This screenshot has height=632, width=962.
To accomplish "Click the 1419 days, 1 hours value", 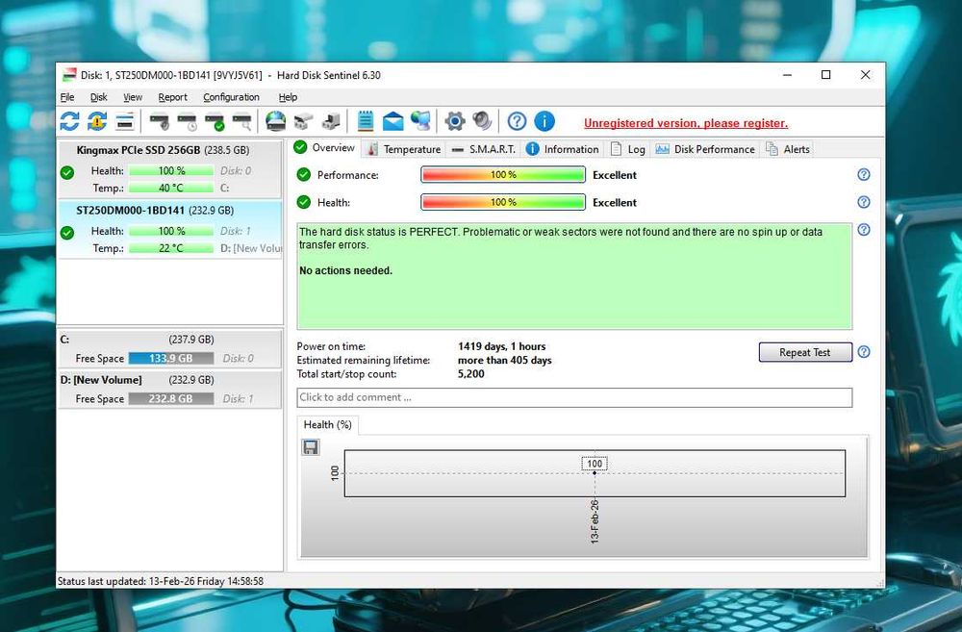I will pos(501,346).
